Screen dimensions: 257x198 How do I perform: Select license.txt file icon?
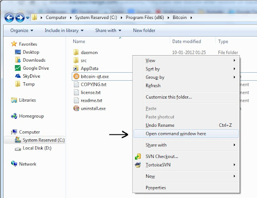click(76, 92)
